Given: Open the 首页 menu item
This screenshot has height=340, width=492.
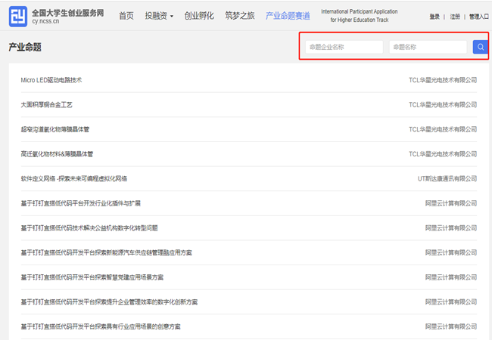Looking at the screenshot, I should point(126,16).
